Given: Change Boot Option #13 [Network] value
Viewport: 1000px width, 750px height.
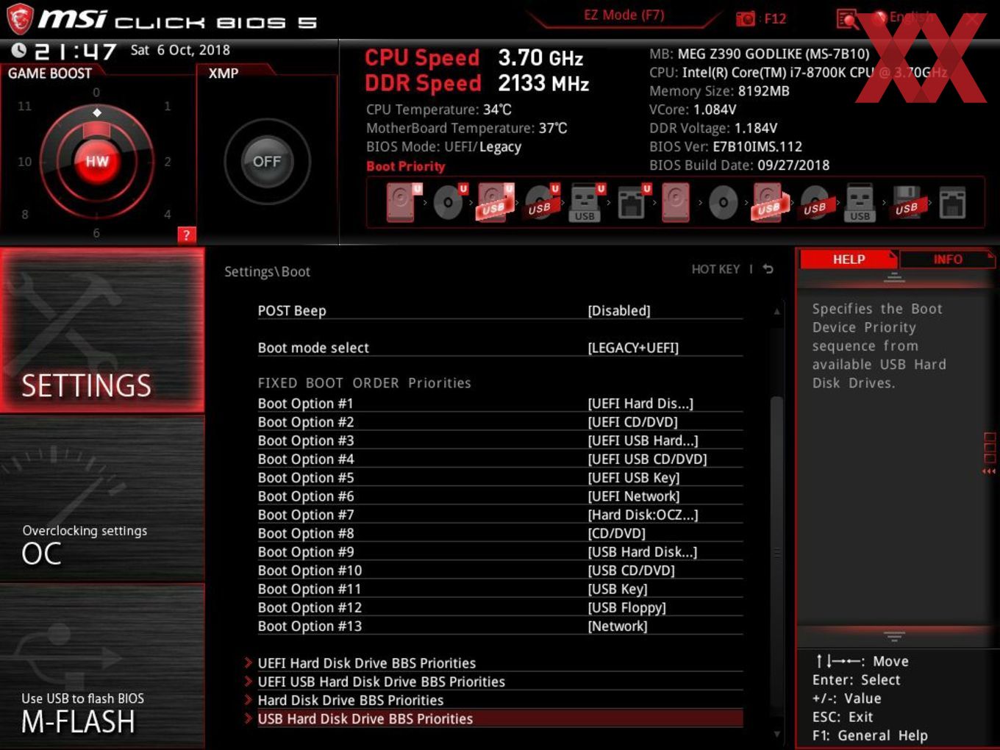Looking at the screenshot, I should click(618, 626).
